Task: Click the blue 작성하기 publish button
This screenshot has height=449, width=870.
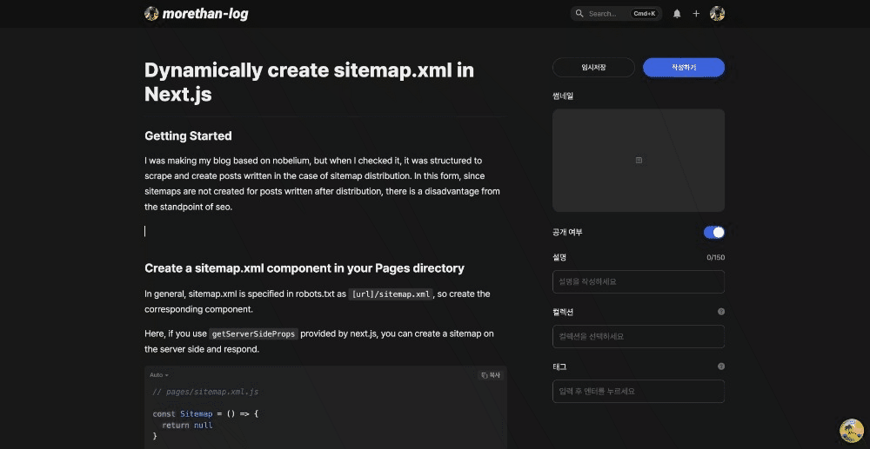Action: (x=684, y=67)
